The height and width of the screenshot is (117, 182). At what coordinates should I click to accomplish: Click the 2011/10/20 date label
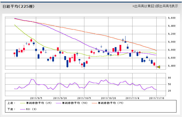(108, 98)
